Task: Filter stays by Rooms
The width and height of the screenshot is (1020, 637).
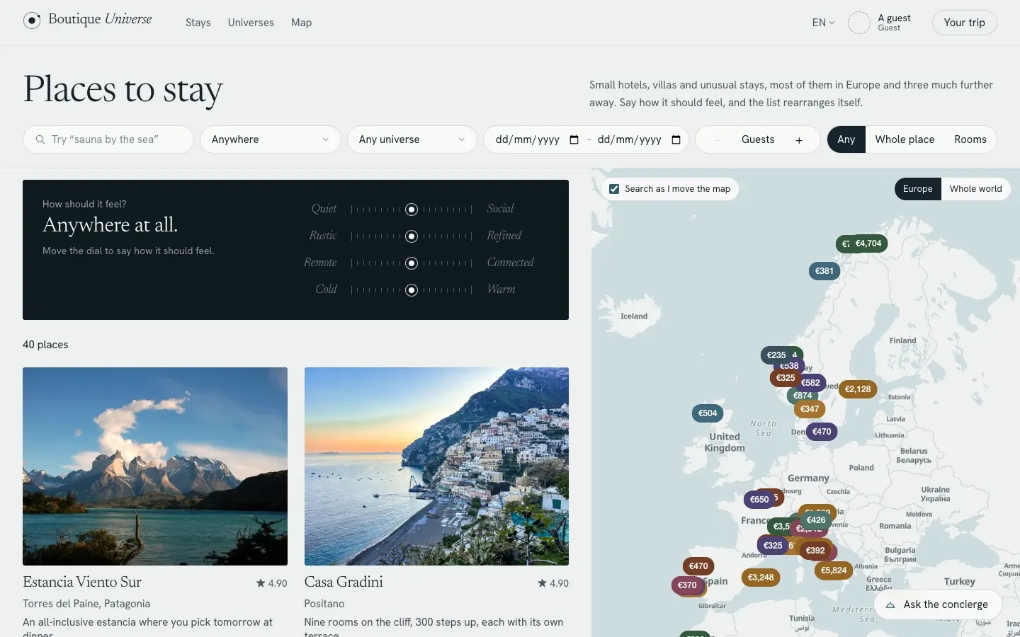Action: (970, 139)
